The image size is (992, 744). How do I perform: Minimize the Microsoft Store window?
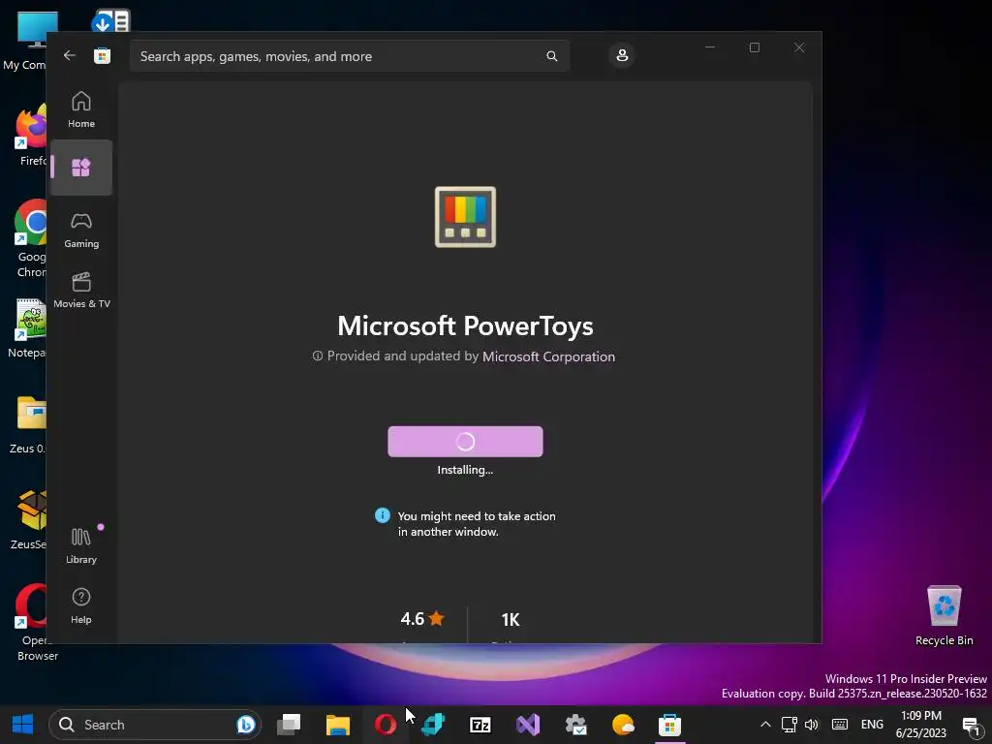(x=710, y=47)
